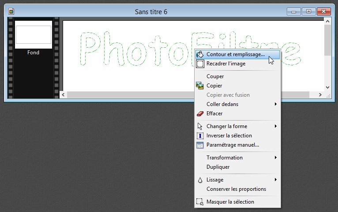Viewport: 338px width, 212px height.
Task: Click the horizontal scrollbar right arrow
Action: pos(320,95)
